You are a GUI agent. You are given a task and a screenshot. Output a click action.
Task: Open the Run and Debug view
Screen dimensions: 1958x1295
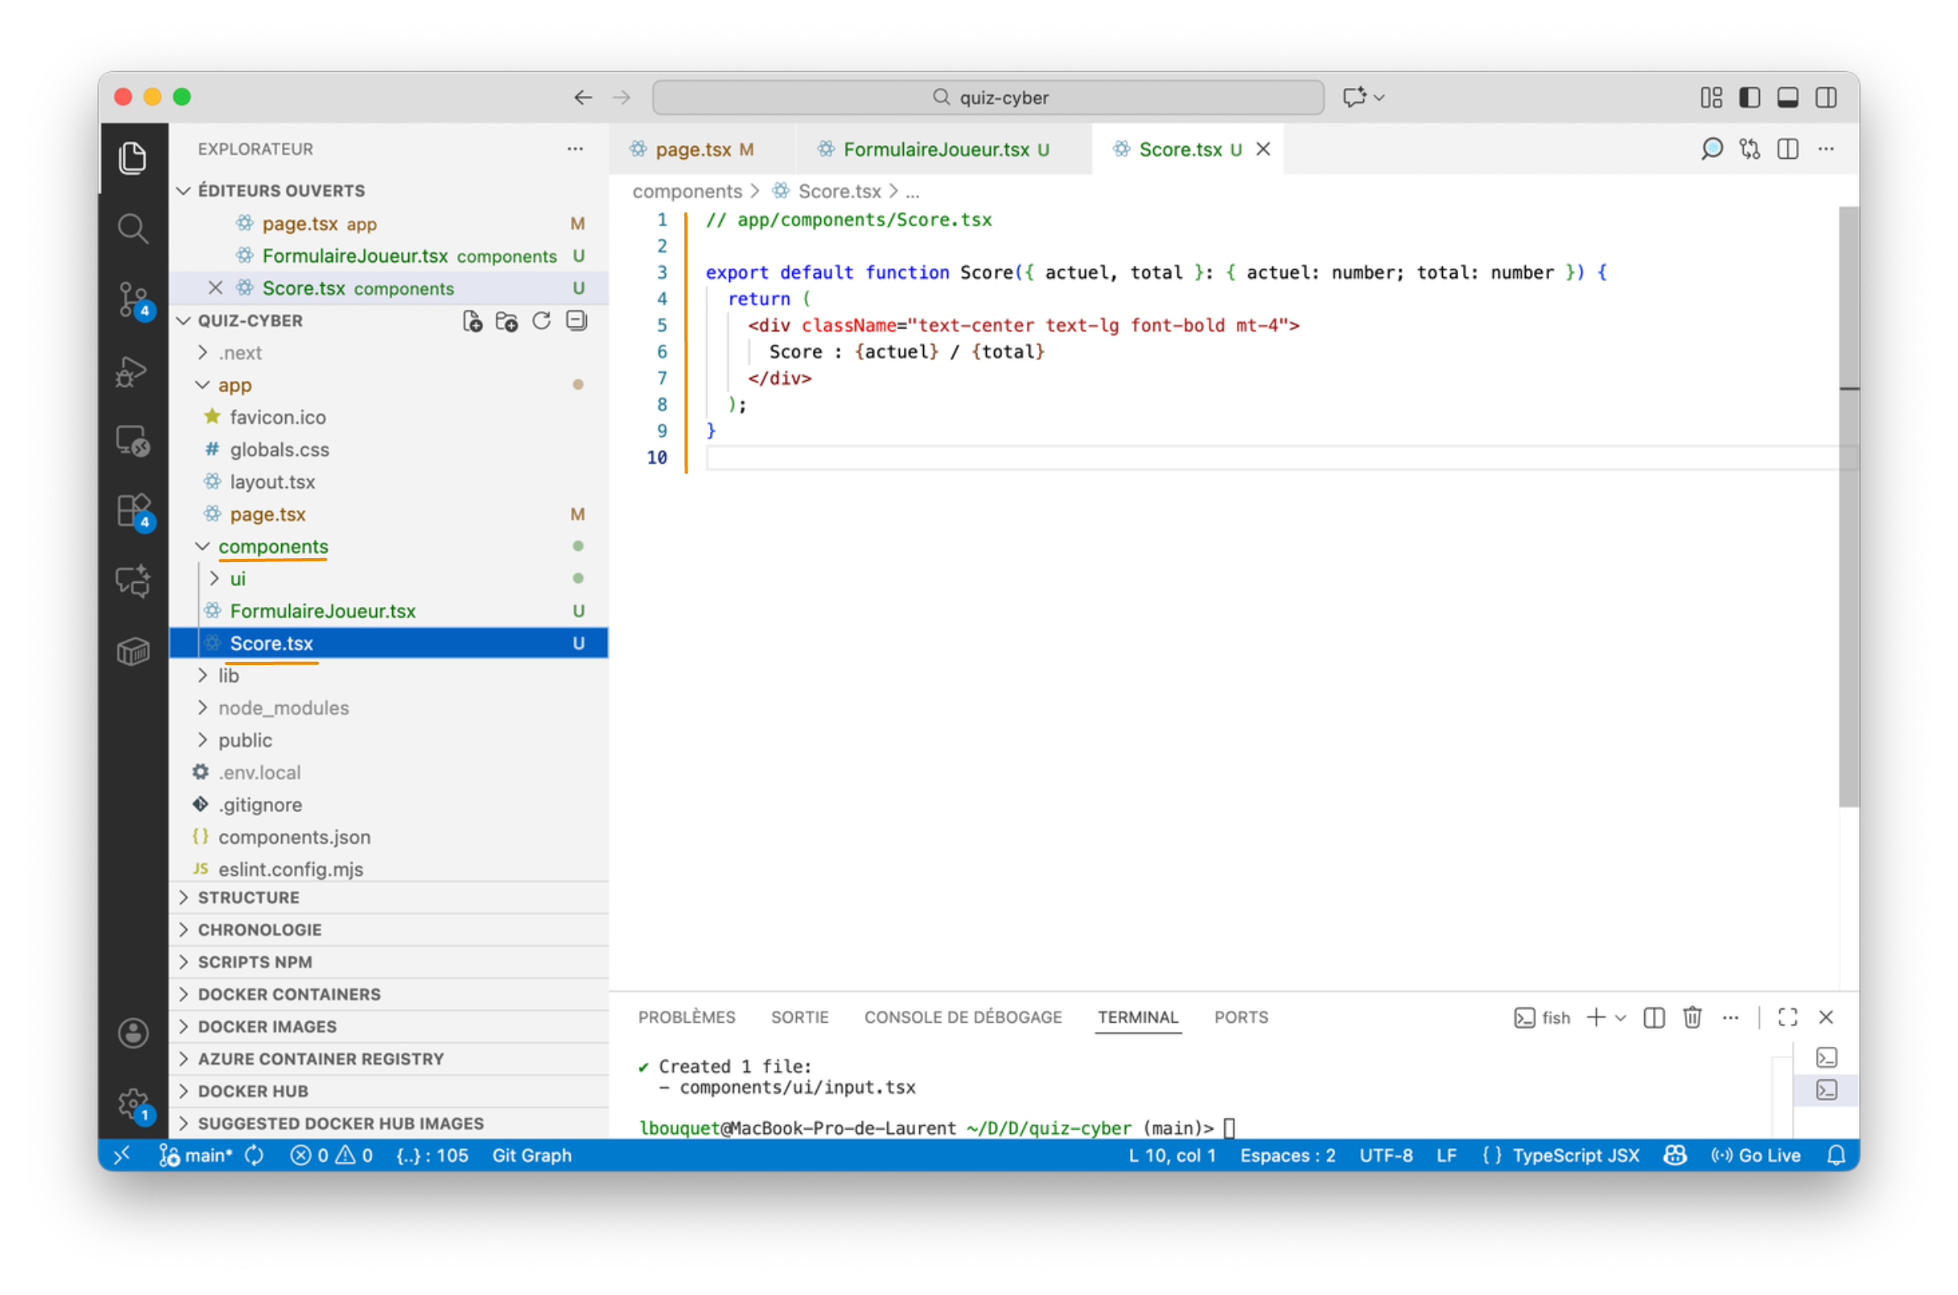[132, 371]
